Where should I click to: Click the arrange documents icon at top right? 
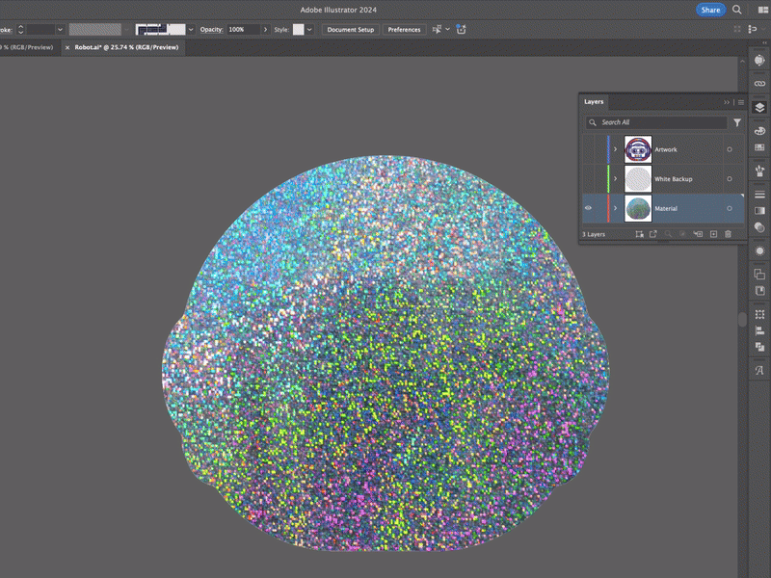pyautogui.click(x=763, y=10)
